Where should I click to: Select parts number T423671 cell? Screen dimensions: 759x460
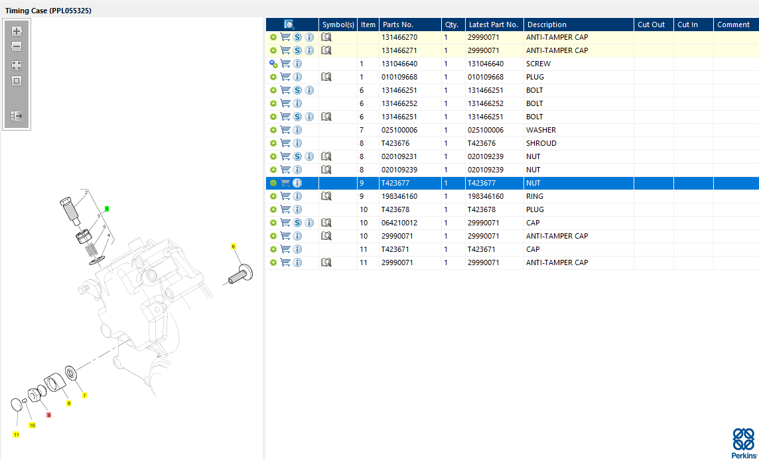(411, 249)
